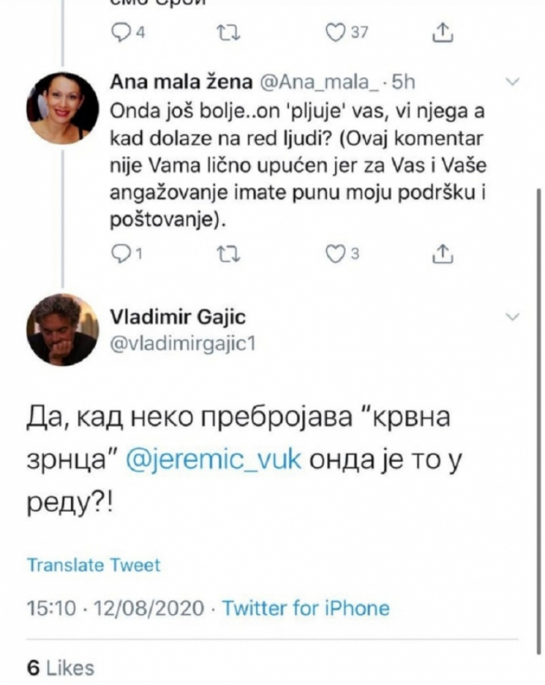The height and width of the screenshot is (685, 545).
Task: View the 6 Likes list
Action: pyautogui.click(x=61, y=667)
